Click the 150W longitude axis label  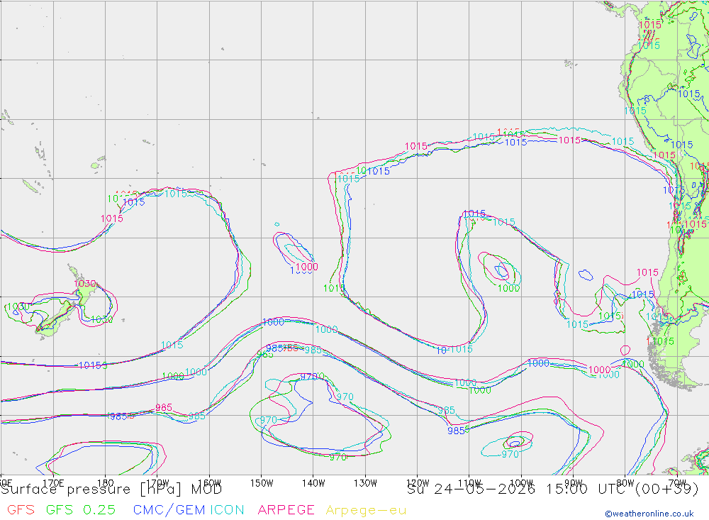262,483
